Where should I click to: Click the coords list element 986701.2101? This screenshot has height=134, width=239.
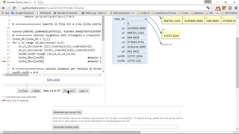point(172,21)
